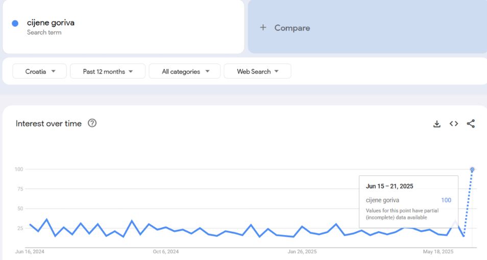Click the Jun 16, 2024 axis label
This screenshot has width=487, height=260.
pyautogui.click(x=30, y=252)
